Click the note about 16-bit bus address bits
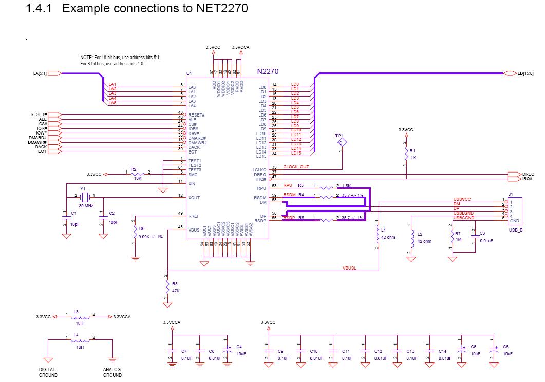The image size is (545, 382). click(120, 61)
